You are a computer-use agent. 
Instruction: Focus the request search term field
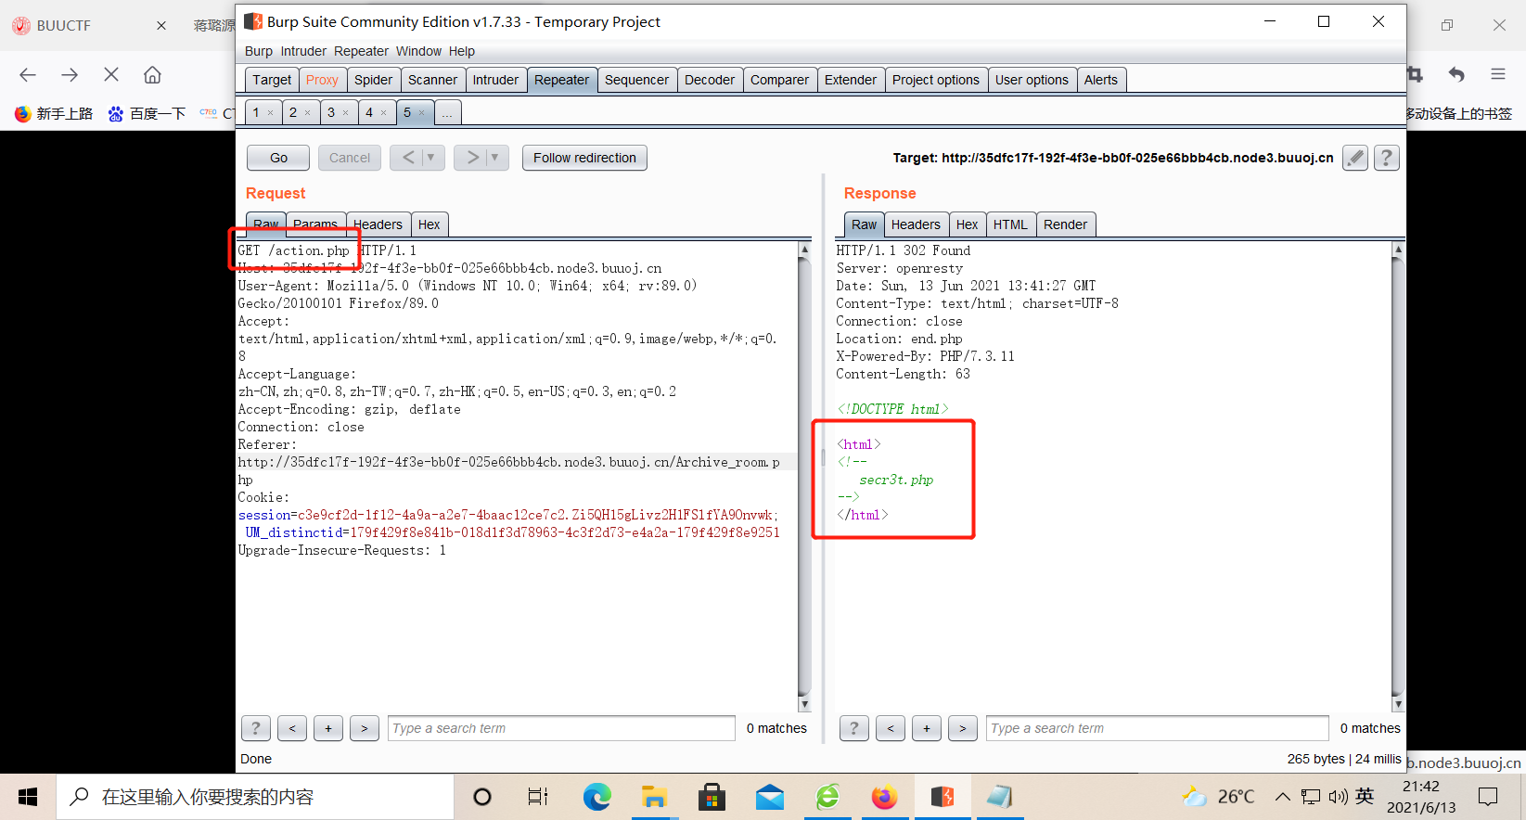[561, 728]
